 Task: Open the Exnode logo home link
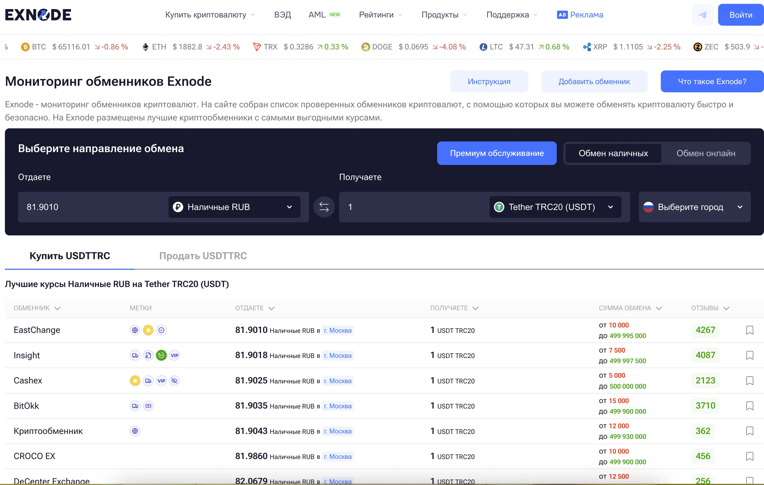click(x=38, y=14)
